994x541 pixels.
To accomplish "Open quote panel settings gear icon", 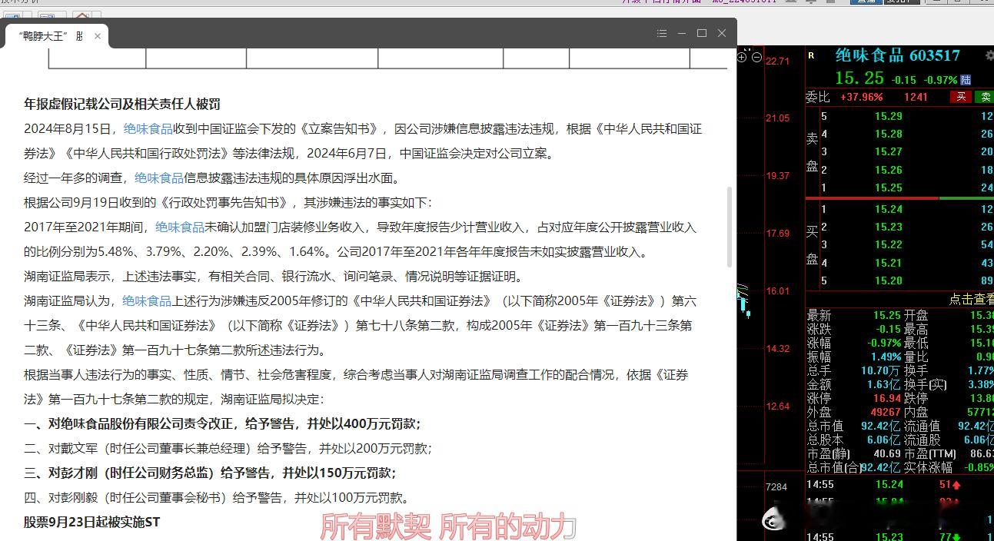I will pos(989,55).
